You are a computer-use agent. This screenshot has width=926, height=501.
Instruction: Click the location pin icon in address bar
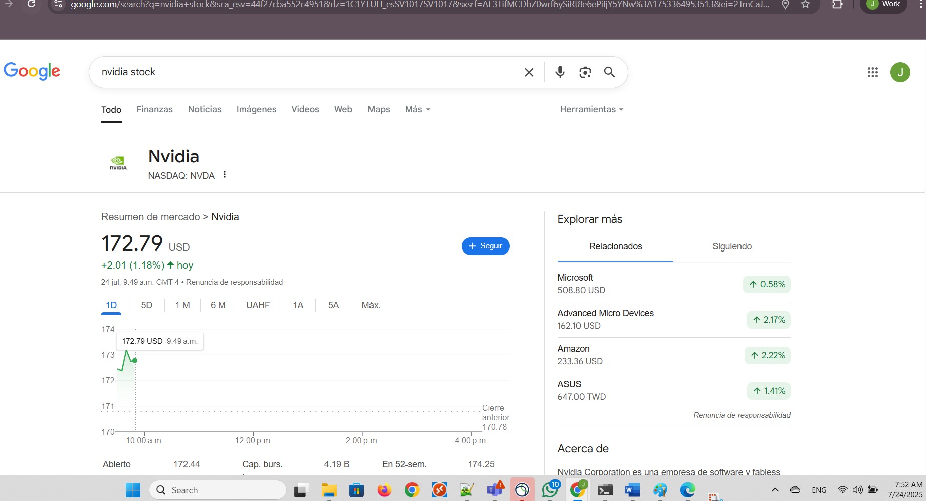[785, 5]
